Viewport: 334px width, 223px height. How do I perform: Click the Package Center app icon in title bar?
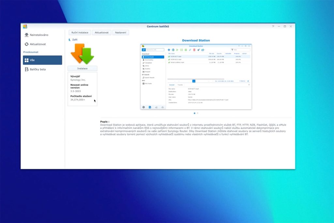point(25,26)
